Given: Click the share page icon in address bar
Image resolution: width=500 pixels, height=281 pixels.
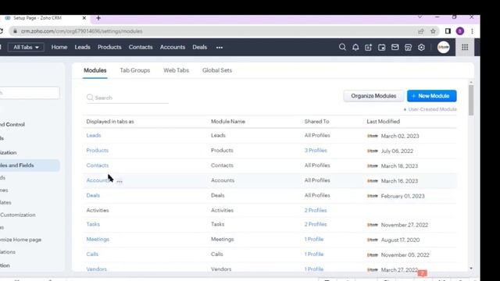Looking at the screenshot, I should coord(420,31).
